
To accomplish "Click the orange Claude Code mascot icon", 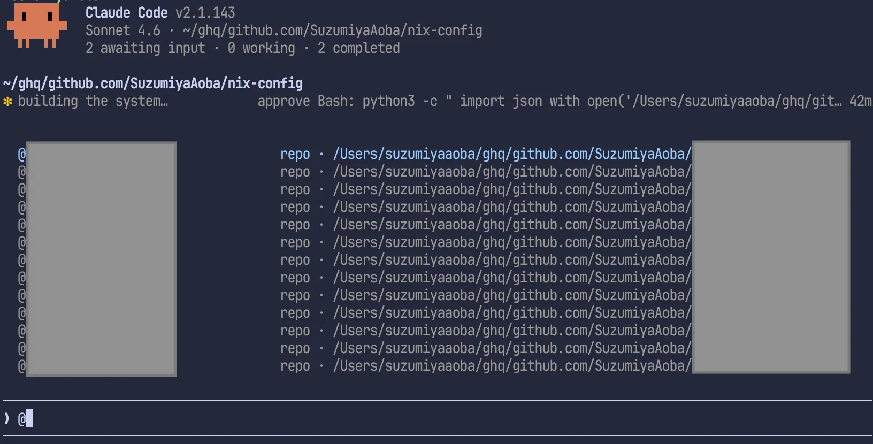I will click(x=36, y=26).
